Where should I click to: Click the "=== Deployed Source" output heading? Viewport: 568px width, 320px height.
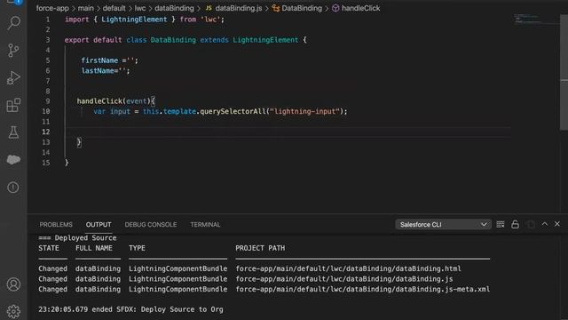(x=77, y=238)
